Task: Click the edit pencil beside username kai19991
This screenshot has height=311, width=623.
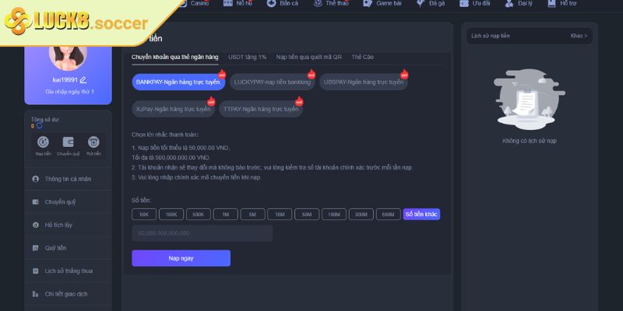Action: click(83, 80)
